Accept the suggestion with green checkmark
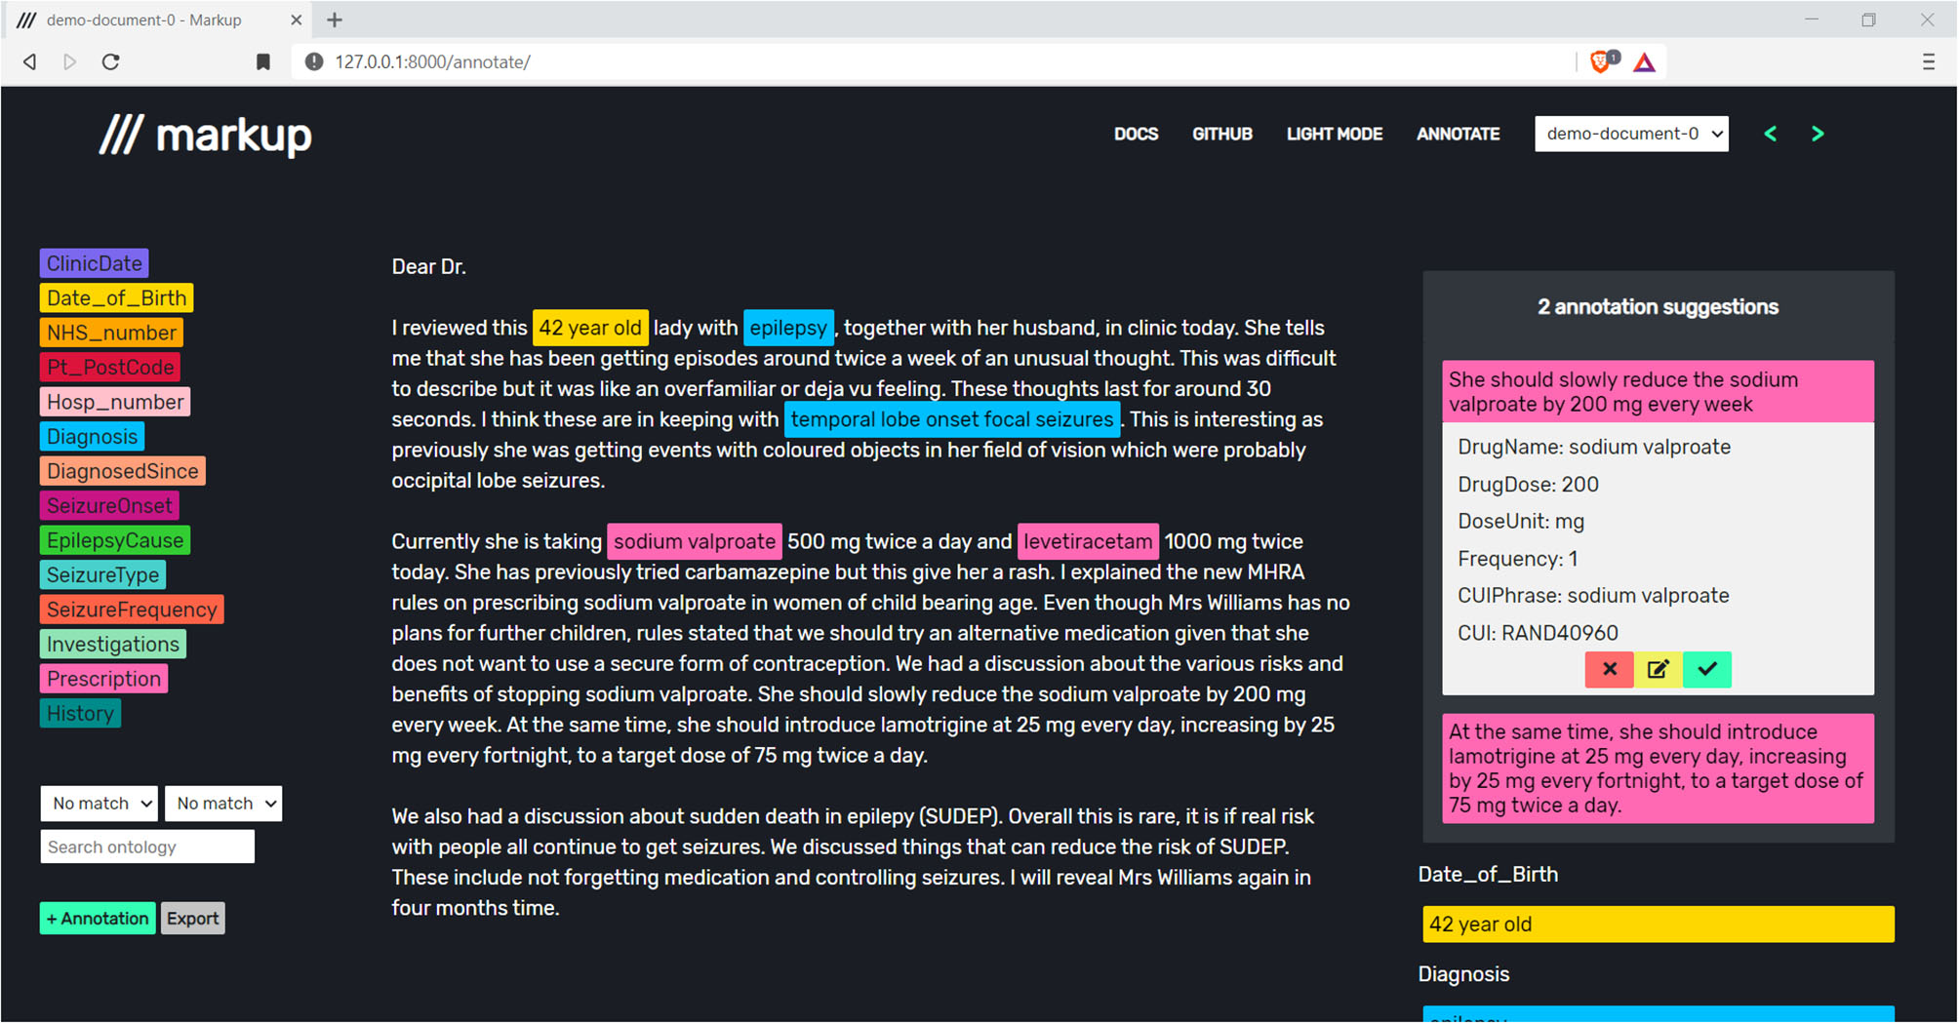 pyautogui.click(x=1707, y=669)
